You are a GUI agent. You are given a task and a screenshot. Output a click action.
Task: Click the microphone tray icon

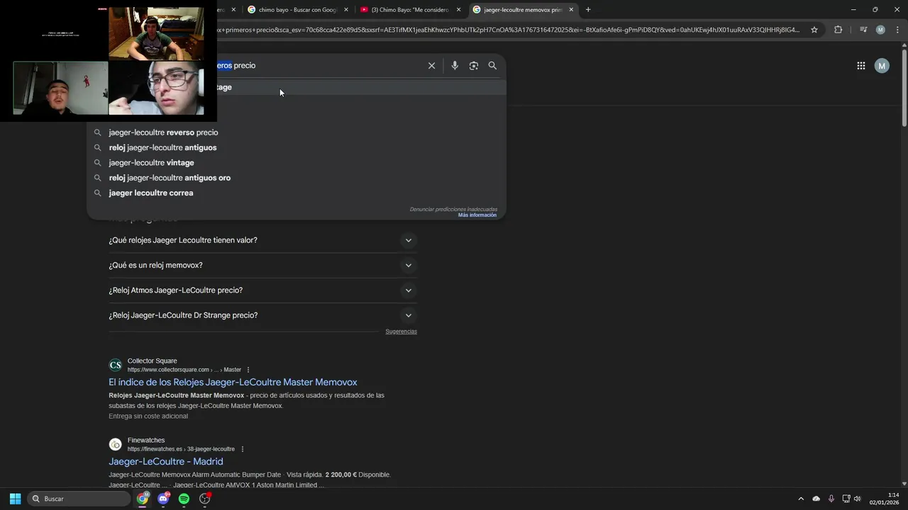point(831,499)
